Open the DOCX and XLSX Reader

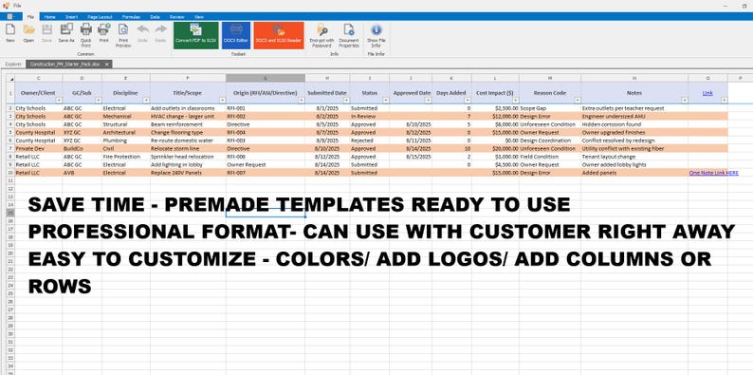tap(279, 35)
